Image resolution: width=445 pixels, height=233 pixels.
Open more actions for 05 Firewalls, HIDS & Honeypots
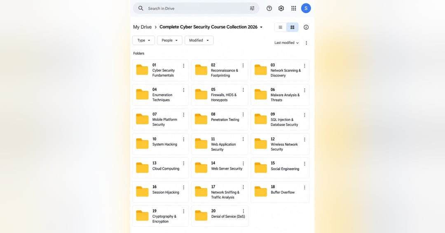(243, 90)
